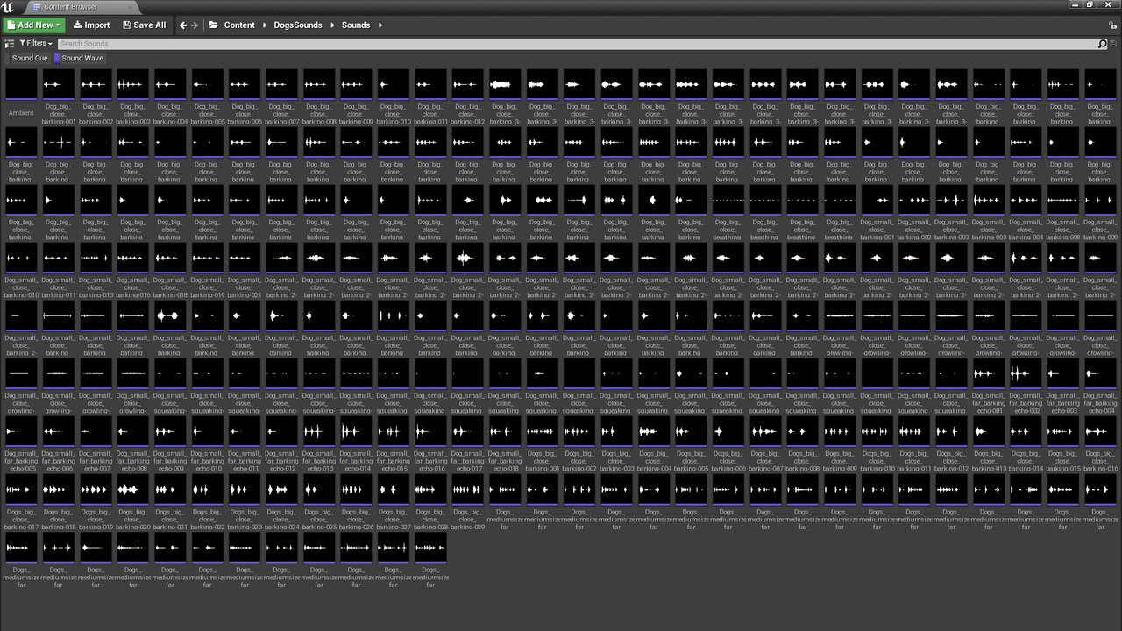This screenshot has width=1122, height=631.
Task: Select the DogsSounds breadcrumb
Action: point(297,25)
